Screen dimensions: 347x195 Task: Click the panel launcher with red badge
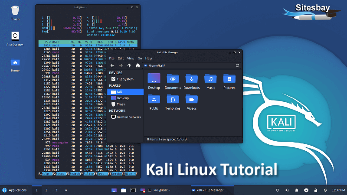[x=143, y=190]
